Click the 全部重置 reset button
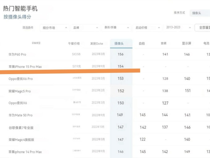 pos(202,28)
